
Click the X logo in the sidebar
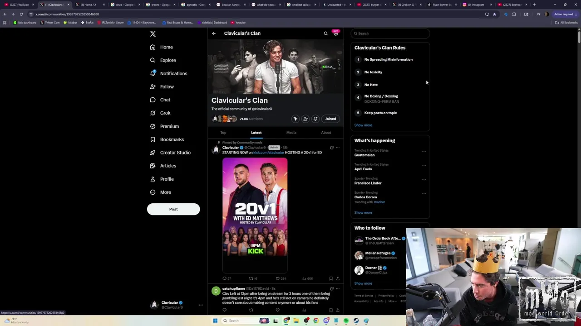click(x=153, y=34)
